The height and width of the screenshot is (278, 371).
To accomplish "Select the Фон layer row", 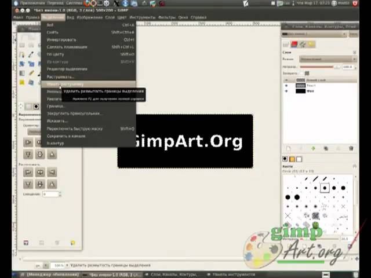I will point(319,91).
